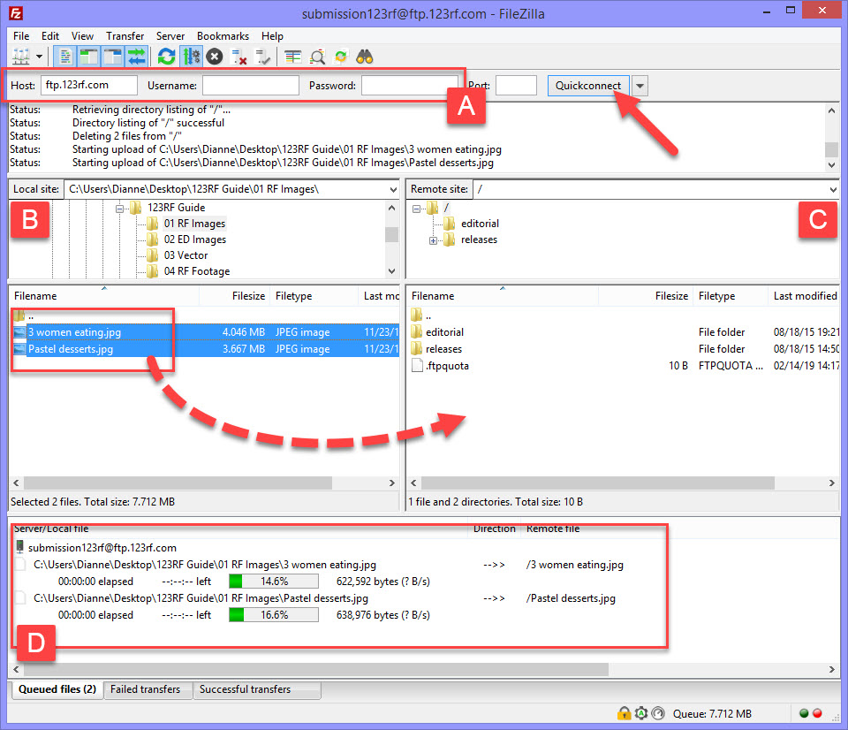The height and width of the screenshot is (730, 848).
Task: Click the queue pane horizontal scrollbar
Action: (316, 669)
